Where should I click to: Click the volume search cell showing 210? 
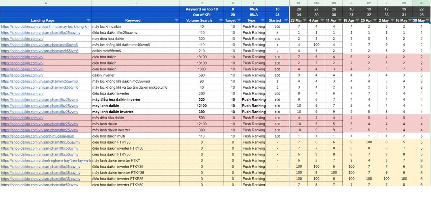click(x=201, y=51)
